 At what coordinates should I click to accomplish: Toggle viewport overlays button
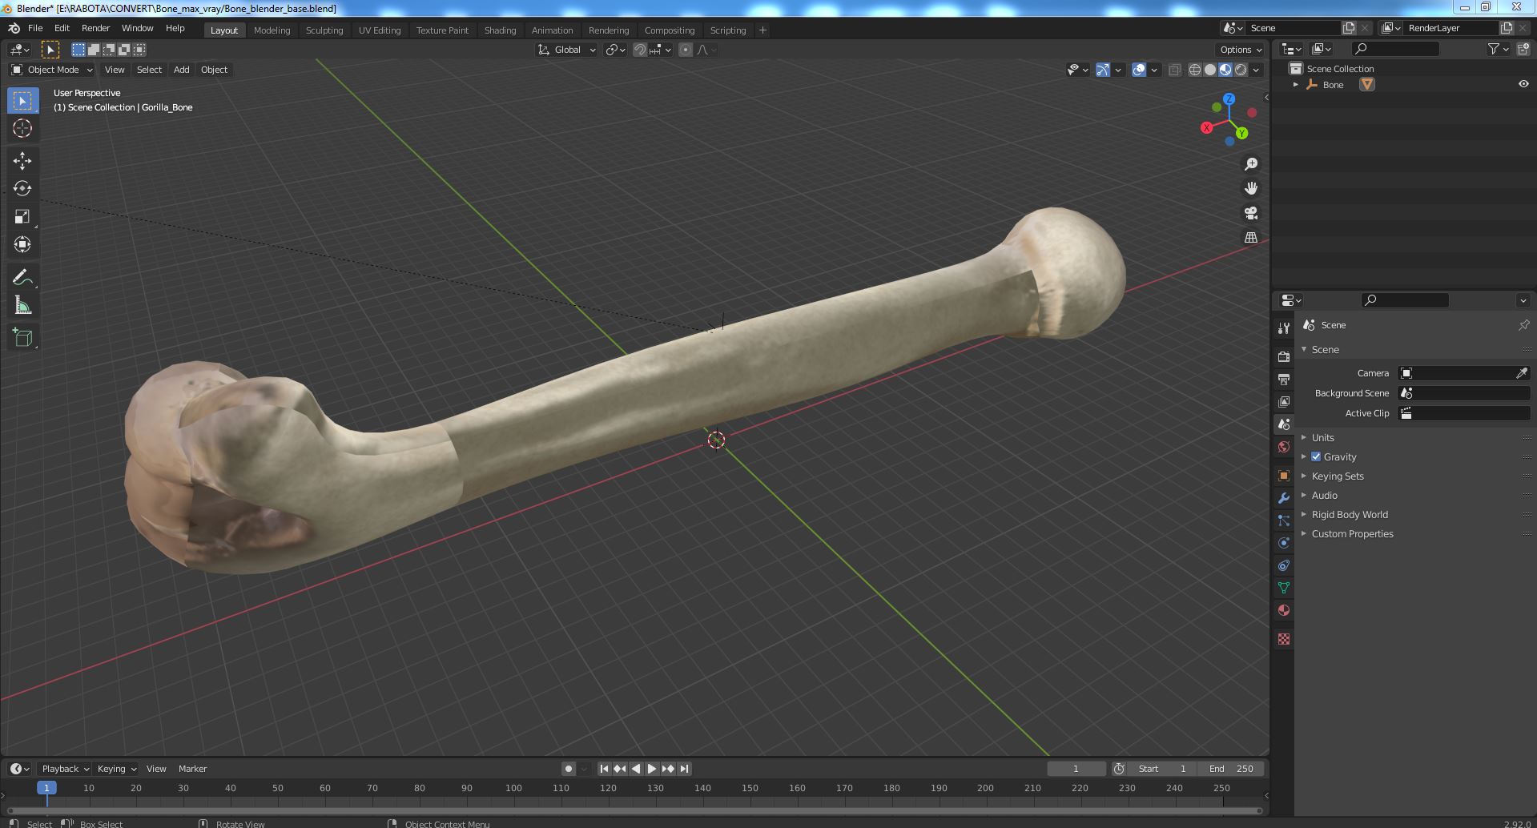[x=1139, y=70]
